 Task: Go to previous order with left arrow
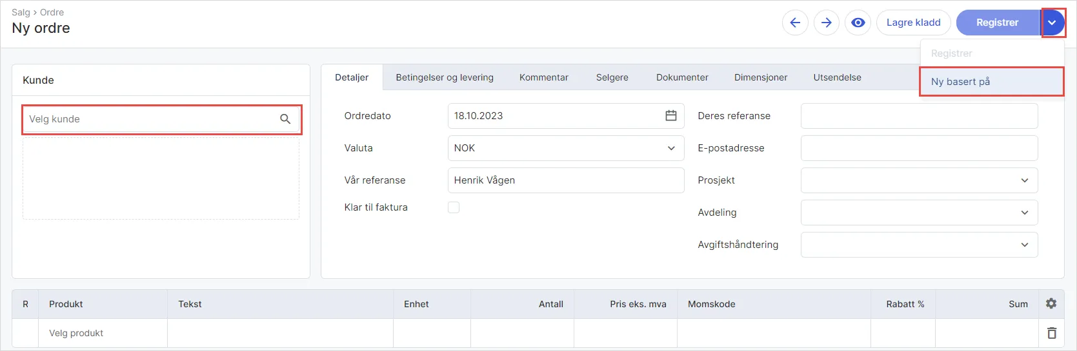(x=795, y=23)
